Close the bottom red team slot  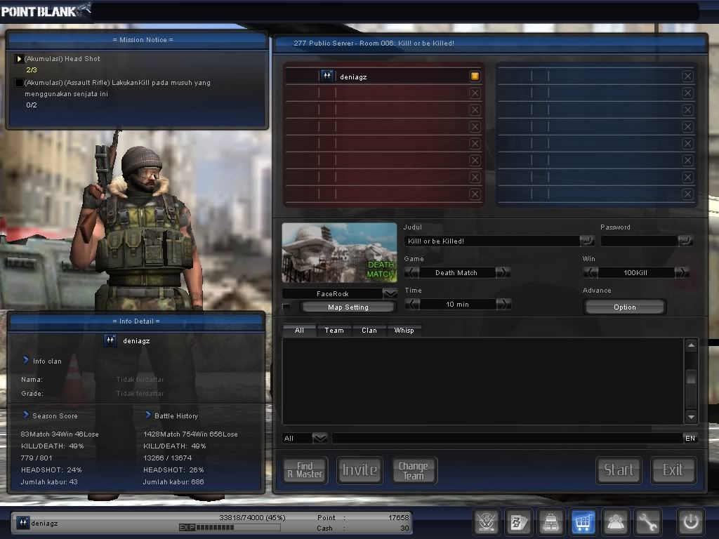tap(475, 194)
